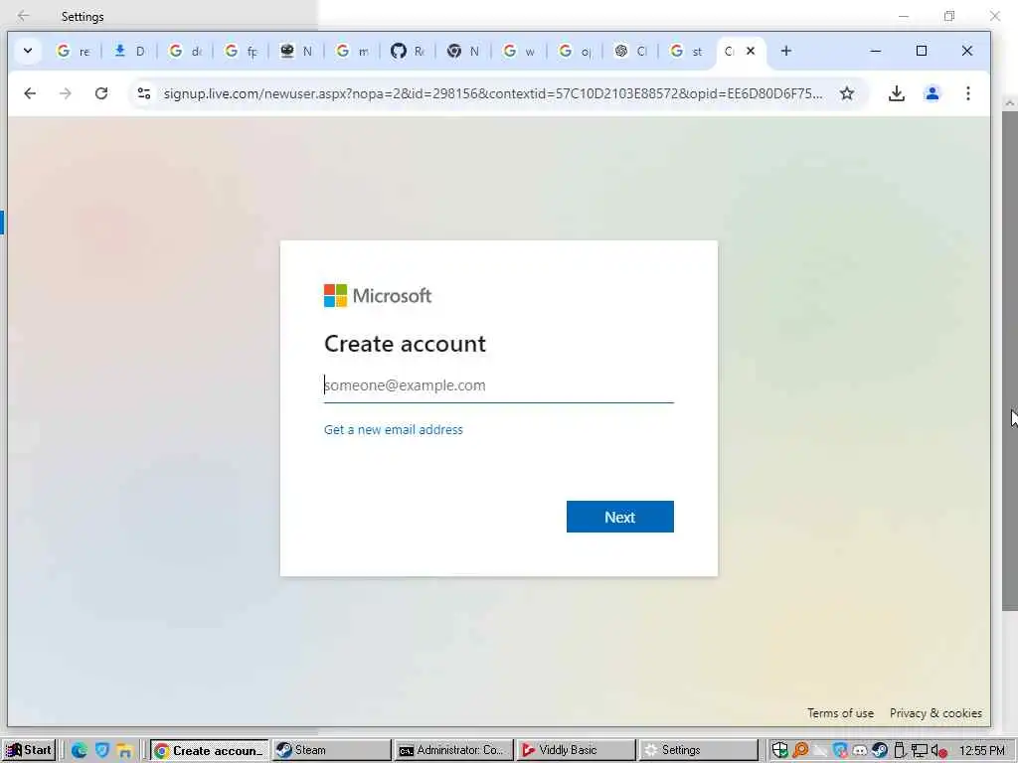This screenshot has height=763, width=1018.
Task: Click the USB safely remove tray icon
Action: point(899,751)
